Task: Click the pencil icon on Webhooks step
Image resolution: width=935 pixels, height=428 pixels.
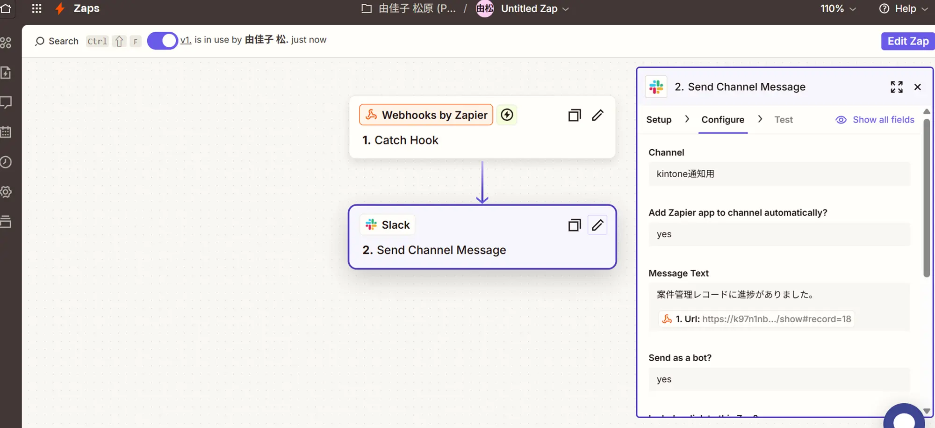Action: pyautogui.click(x=597, y=116)
